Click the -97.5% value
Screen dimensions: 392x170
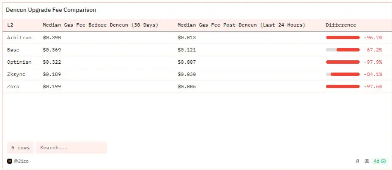373,86
